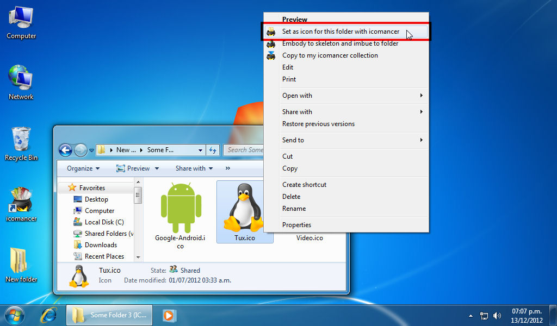
Task: Click the network tray icon
Action: tap(484, 315)
